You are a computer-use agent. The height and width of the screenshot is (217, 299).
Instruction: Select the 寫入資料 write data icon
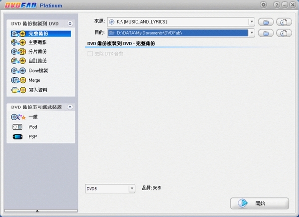coord(18,90)
